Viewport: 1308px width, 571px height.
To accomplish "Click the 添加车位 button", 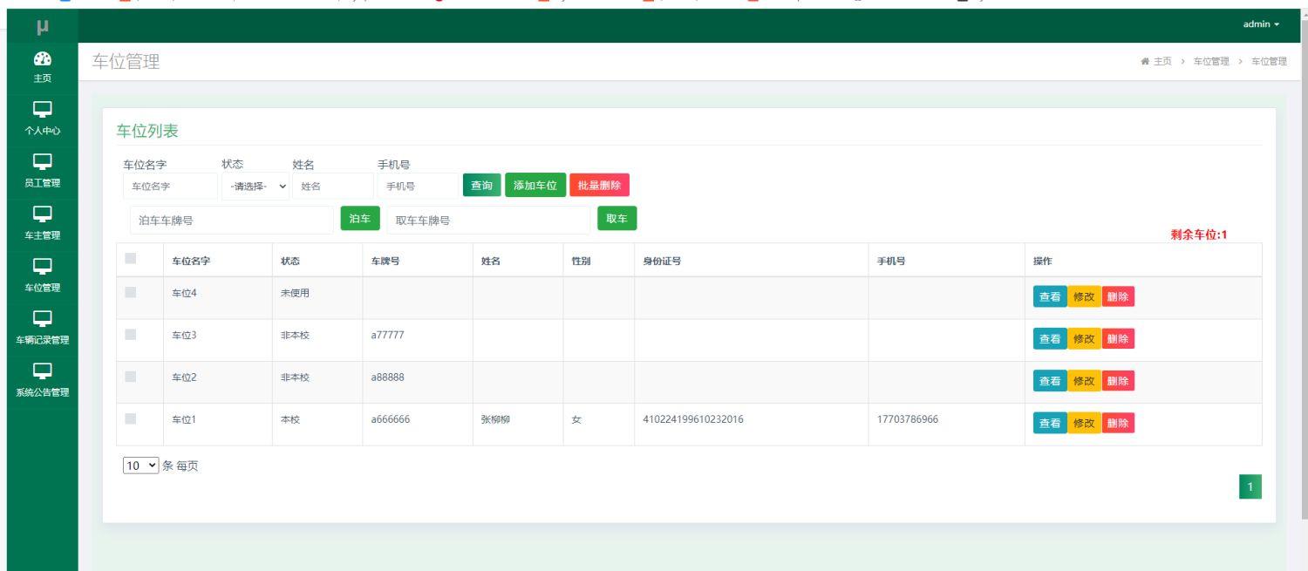I will pyautogui.click(x=535, y=185).
